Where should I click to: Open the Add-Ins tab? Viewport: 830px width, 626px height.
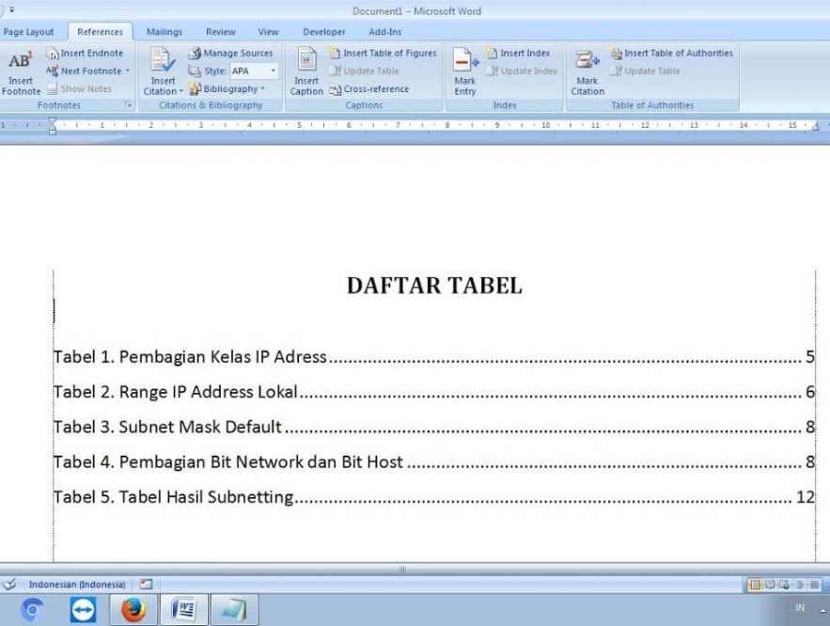384,32
